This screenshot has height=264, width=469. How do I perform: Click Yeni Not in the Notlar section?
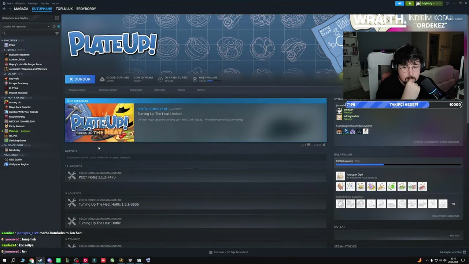454,235
